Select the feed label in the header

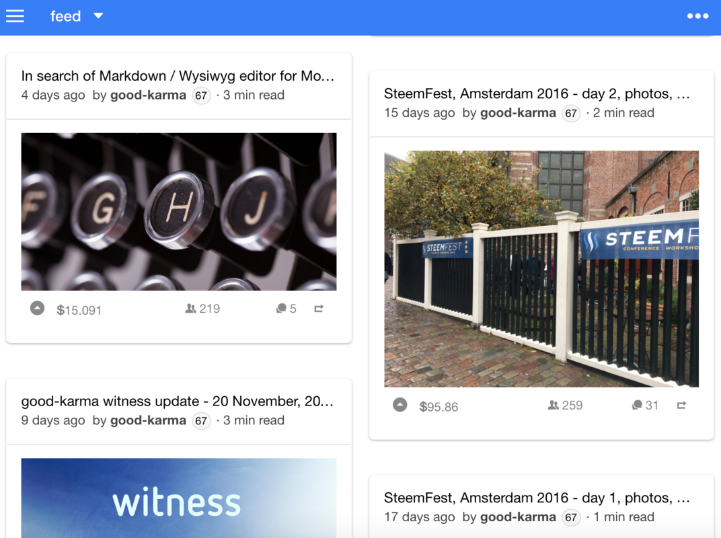pos(65,17)
